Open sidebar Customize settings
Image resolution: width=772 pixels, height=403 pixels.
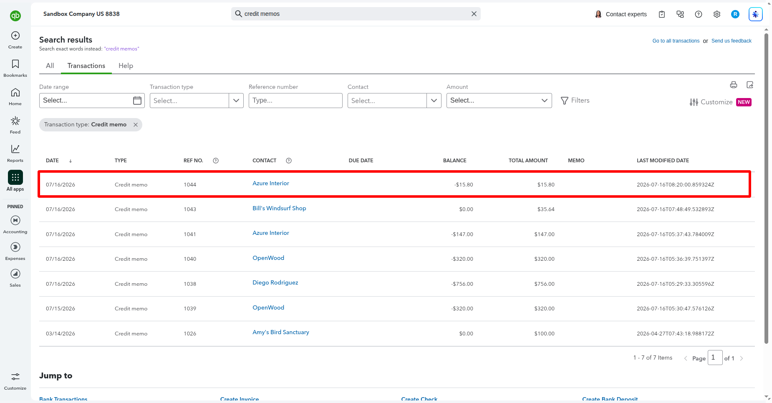pos(15,381)
